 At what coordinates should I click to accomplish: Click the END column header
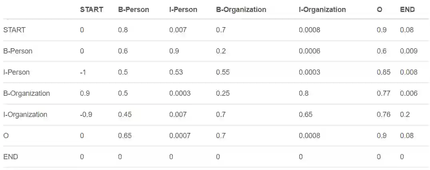pos(407,10)
